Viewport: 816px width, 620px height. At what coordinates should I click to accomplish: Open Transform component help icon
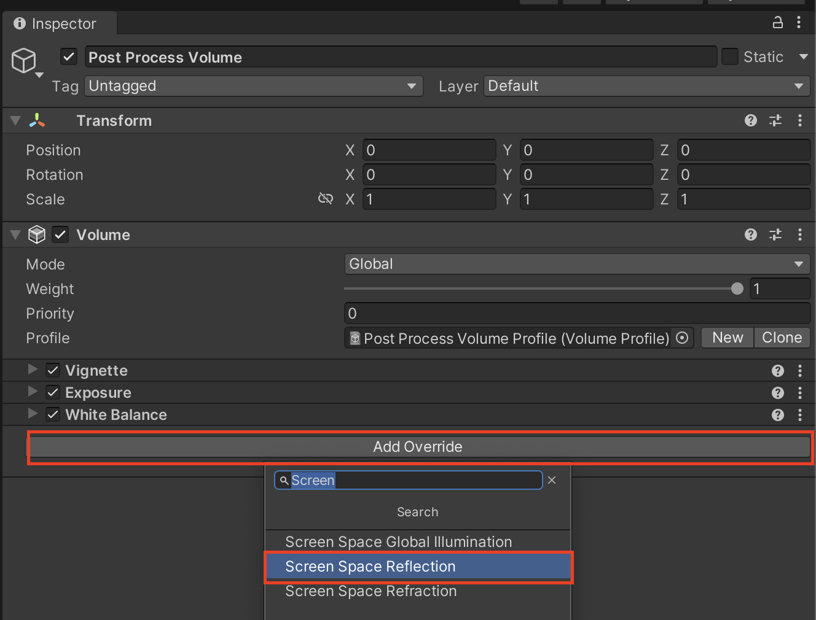click(x=750, y=120)
